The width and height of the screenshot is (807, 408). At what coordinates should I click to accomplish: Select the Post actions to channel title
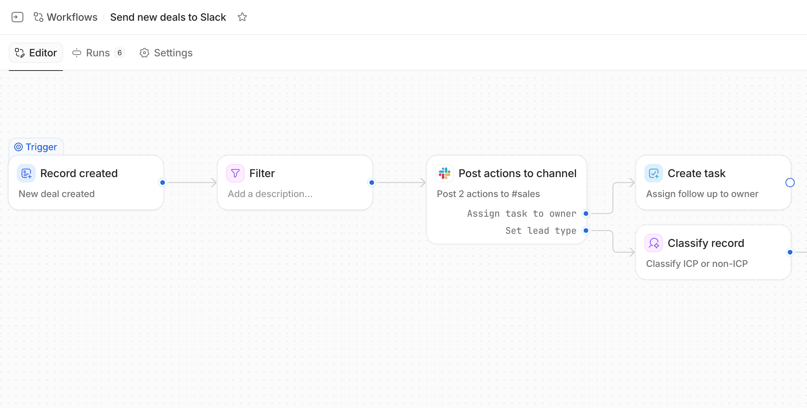(517, 173)
